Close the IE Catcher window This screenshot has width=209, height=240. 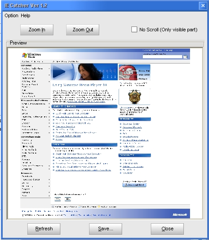click(x=203, y=6)
